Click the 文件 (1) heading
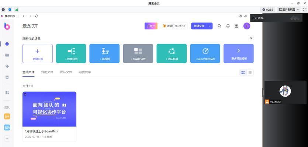The height and width of the screenshot is (147, 308). point(28,86)
